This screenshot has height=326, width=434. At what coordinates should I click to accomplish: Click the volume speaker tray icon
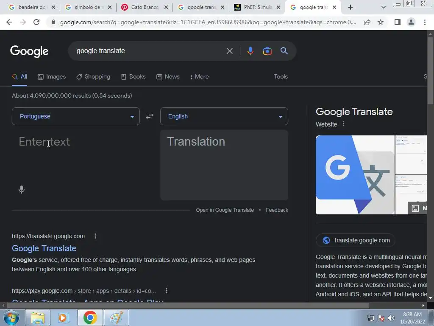point(391,318)
